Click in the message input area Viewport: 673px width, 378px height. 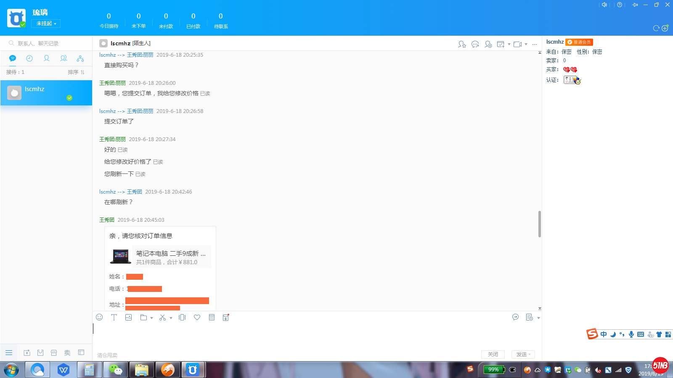317,336
